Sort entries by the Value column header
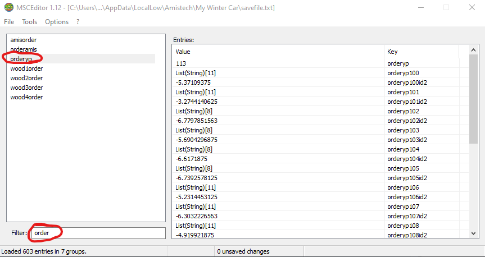Image resolution: width=485 pixels, height=257 pixels. coord(278,52)
